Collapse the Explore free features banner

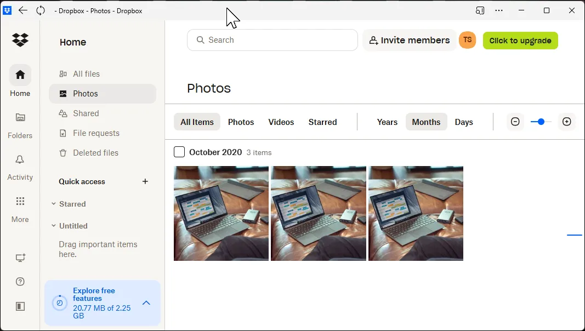click(x=146, y=303)
